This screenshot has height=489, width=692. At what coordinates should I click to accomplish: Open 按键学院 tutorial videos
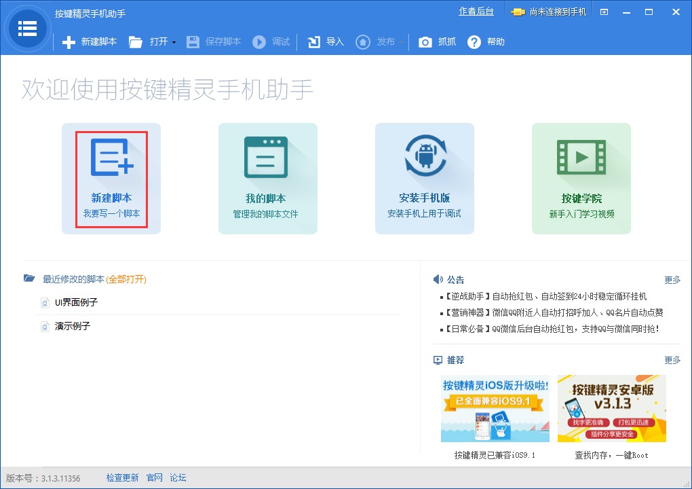[x=581, y=178]
